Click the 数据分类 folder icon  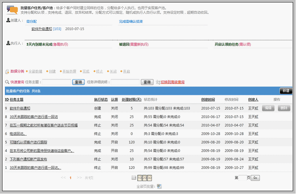[7, 71]
